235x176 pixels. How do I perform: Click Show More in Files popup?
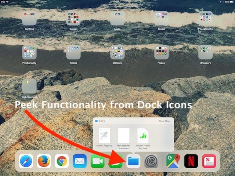click(164, 121)
